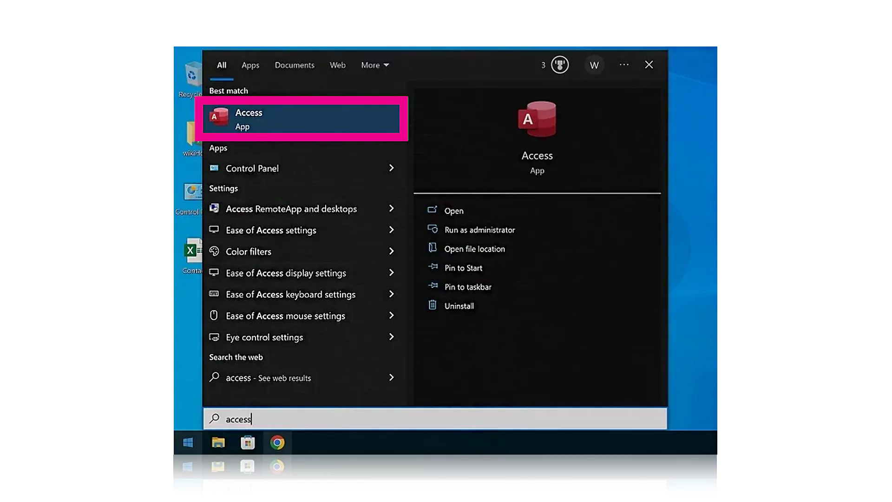Screen dimensions: 892x502
Task: Click the pin icon for Pin to taskbar
Action: click(x=433, y=286)
